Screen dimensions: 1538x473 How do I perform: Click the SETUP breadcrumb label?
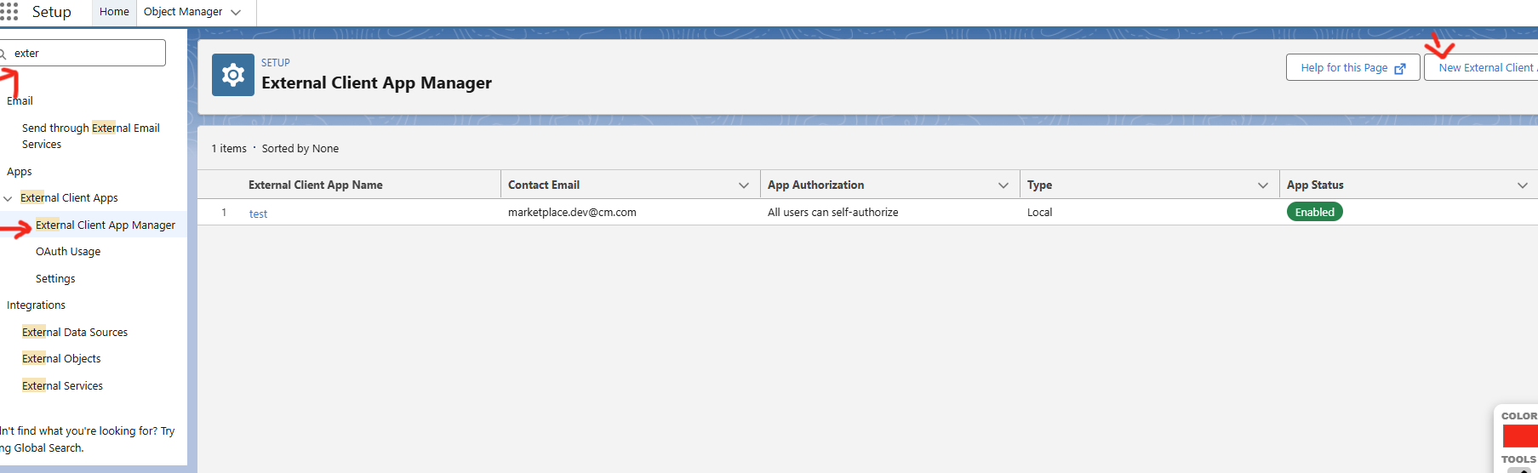[x=276, y=63]
